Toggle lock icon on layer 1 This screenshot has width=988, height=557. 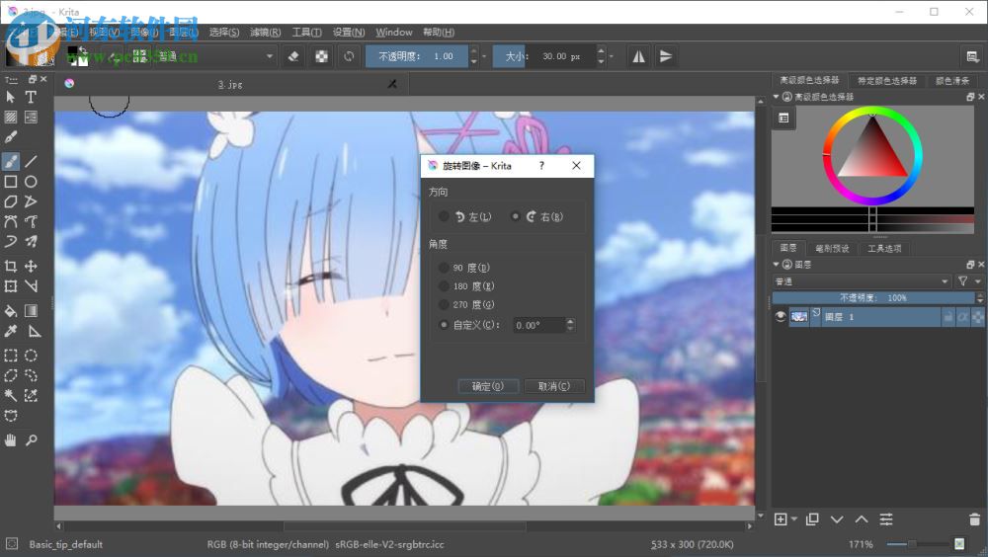948,317
